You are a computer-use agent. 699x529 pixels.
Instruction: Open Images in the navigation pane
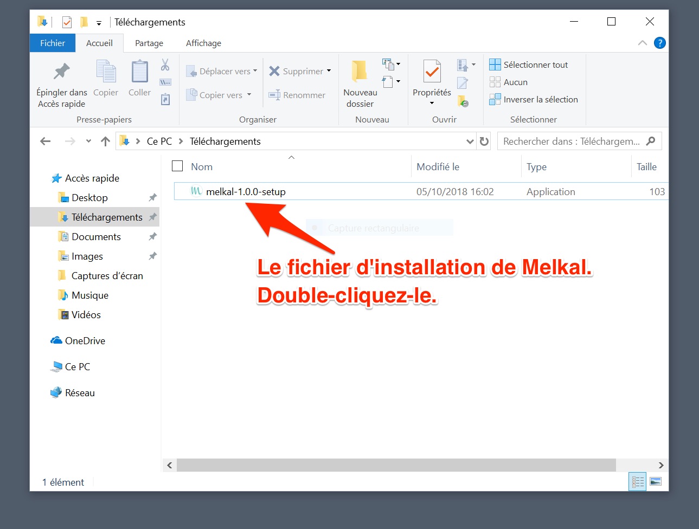coord(87,256)
